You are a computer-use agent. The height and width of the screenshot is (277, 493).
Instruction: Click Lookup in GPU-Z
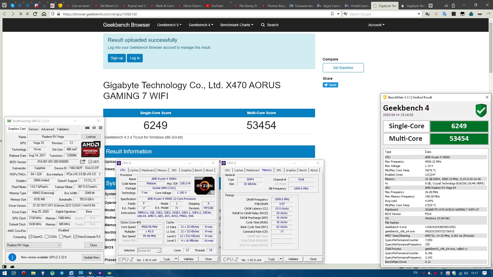91,137
